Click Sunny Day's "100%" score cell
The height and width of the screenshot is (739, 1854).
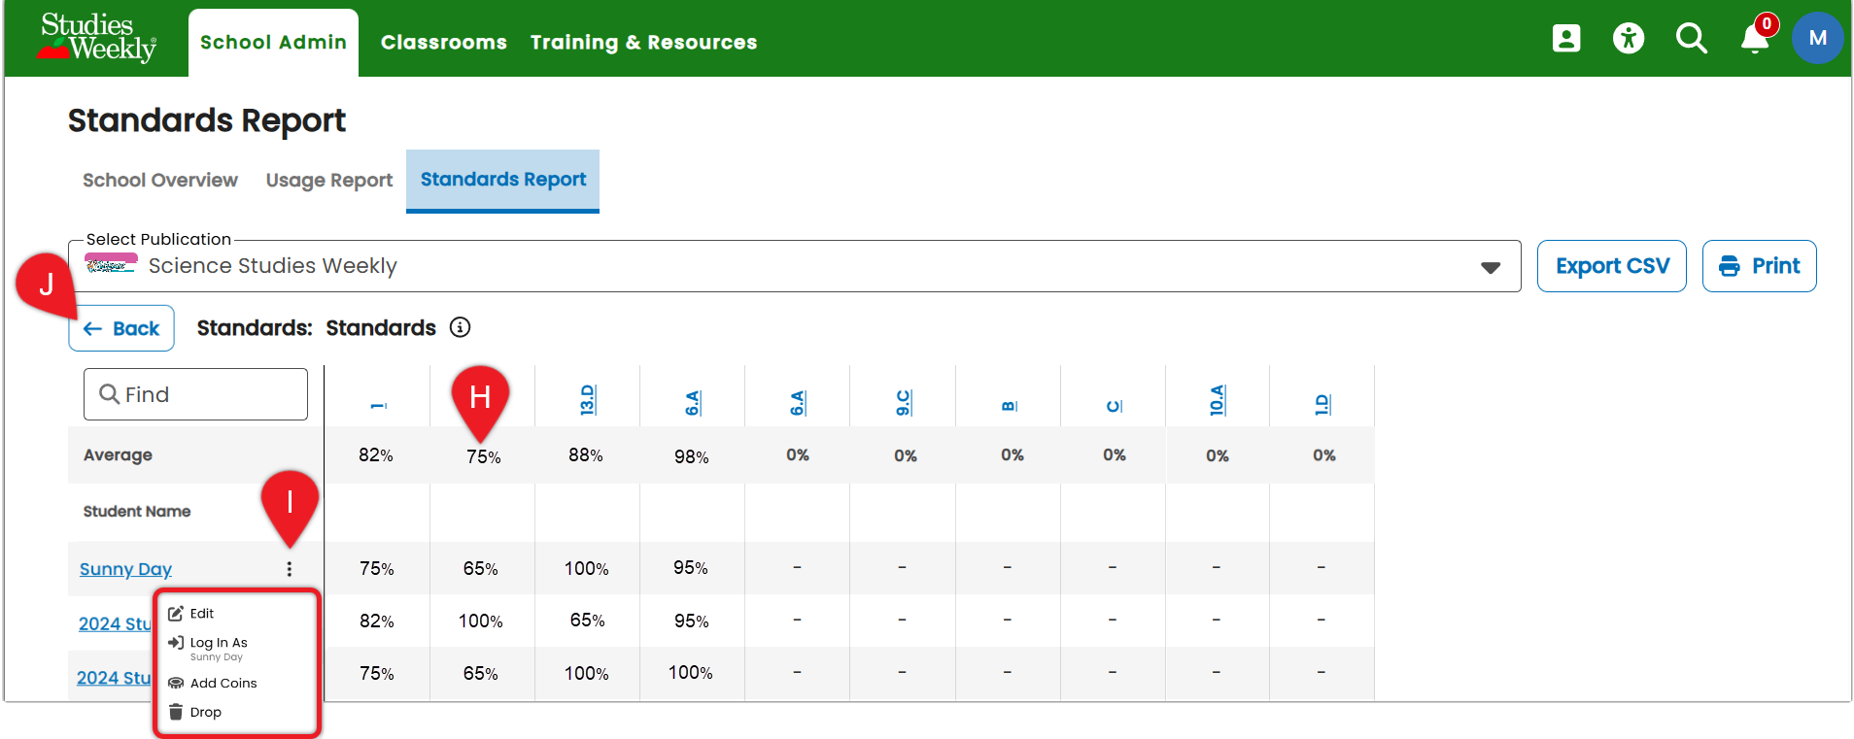(x=587, y=568)
